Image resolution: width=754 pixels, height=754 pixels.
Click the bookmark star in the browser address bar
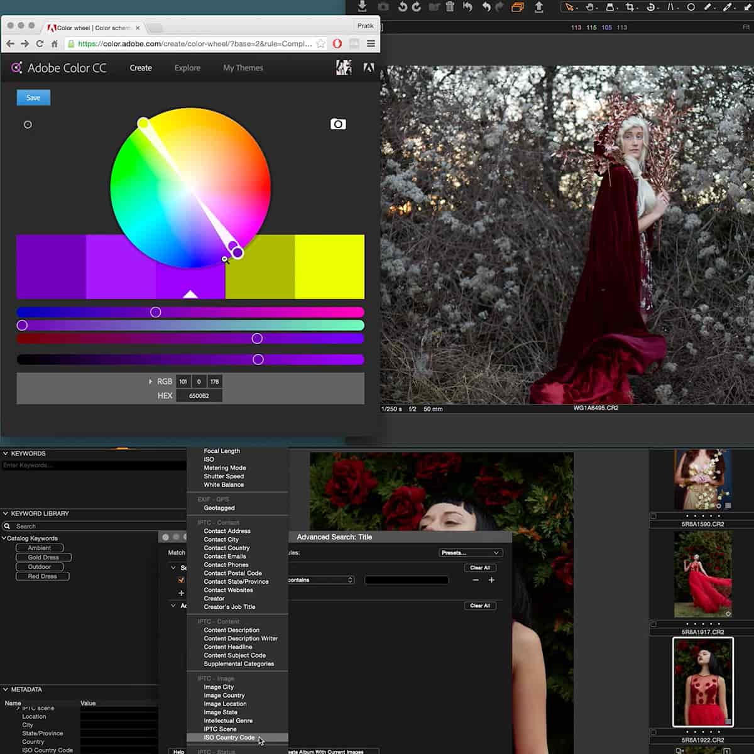[x=320, y=44]
